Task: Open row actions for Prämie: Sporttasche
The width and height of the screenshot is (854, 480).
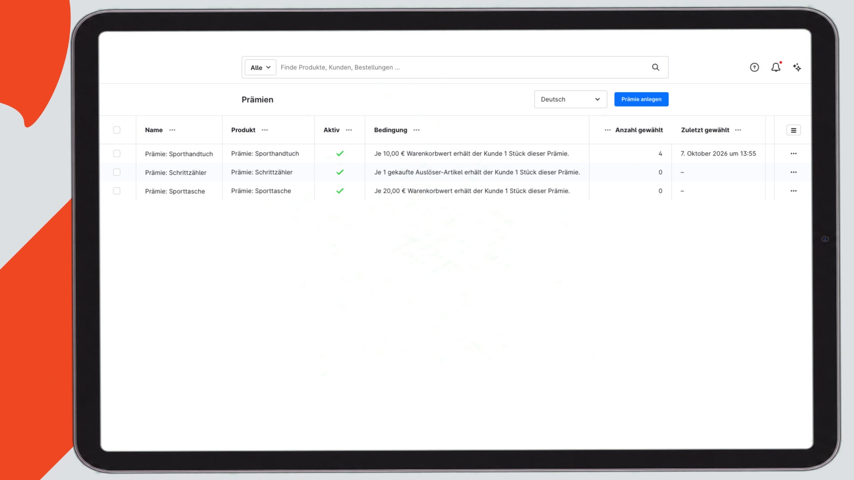Action: coord(794,191)
